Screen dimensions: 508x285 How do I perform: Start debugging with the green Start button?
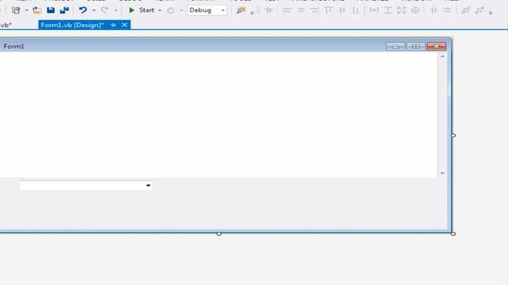click(141, 10)
